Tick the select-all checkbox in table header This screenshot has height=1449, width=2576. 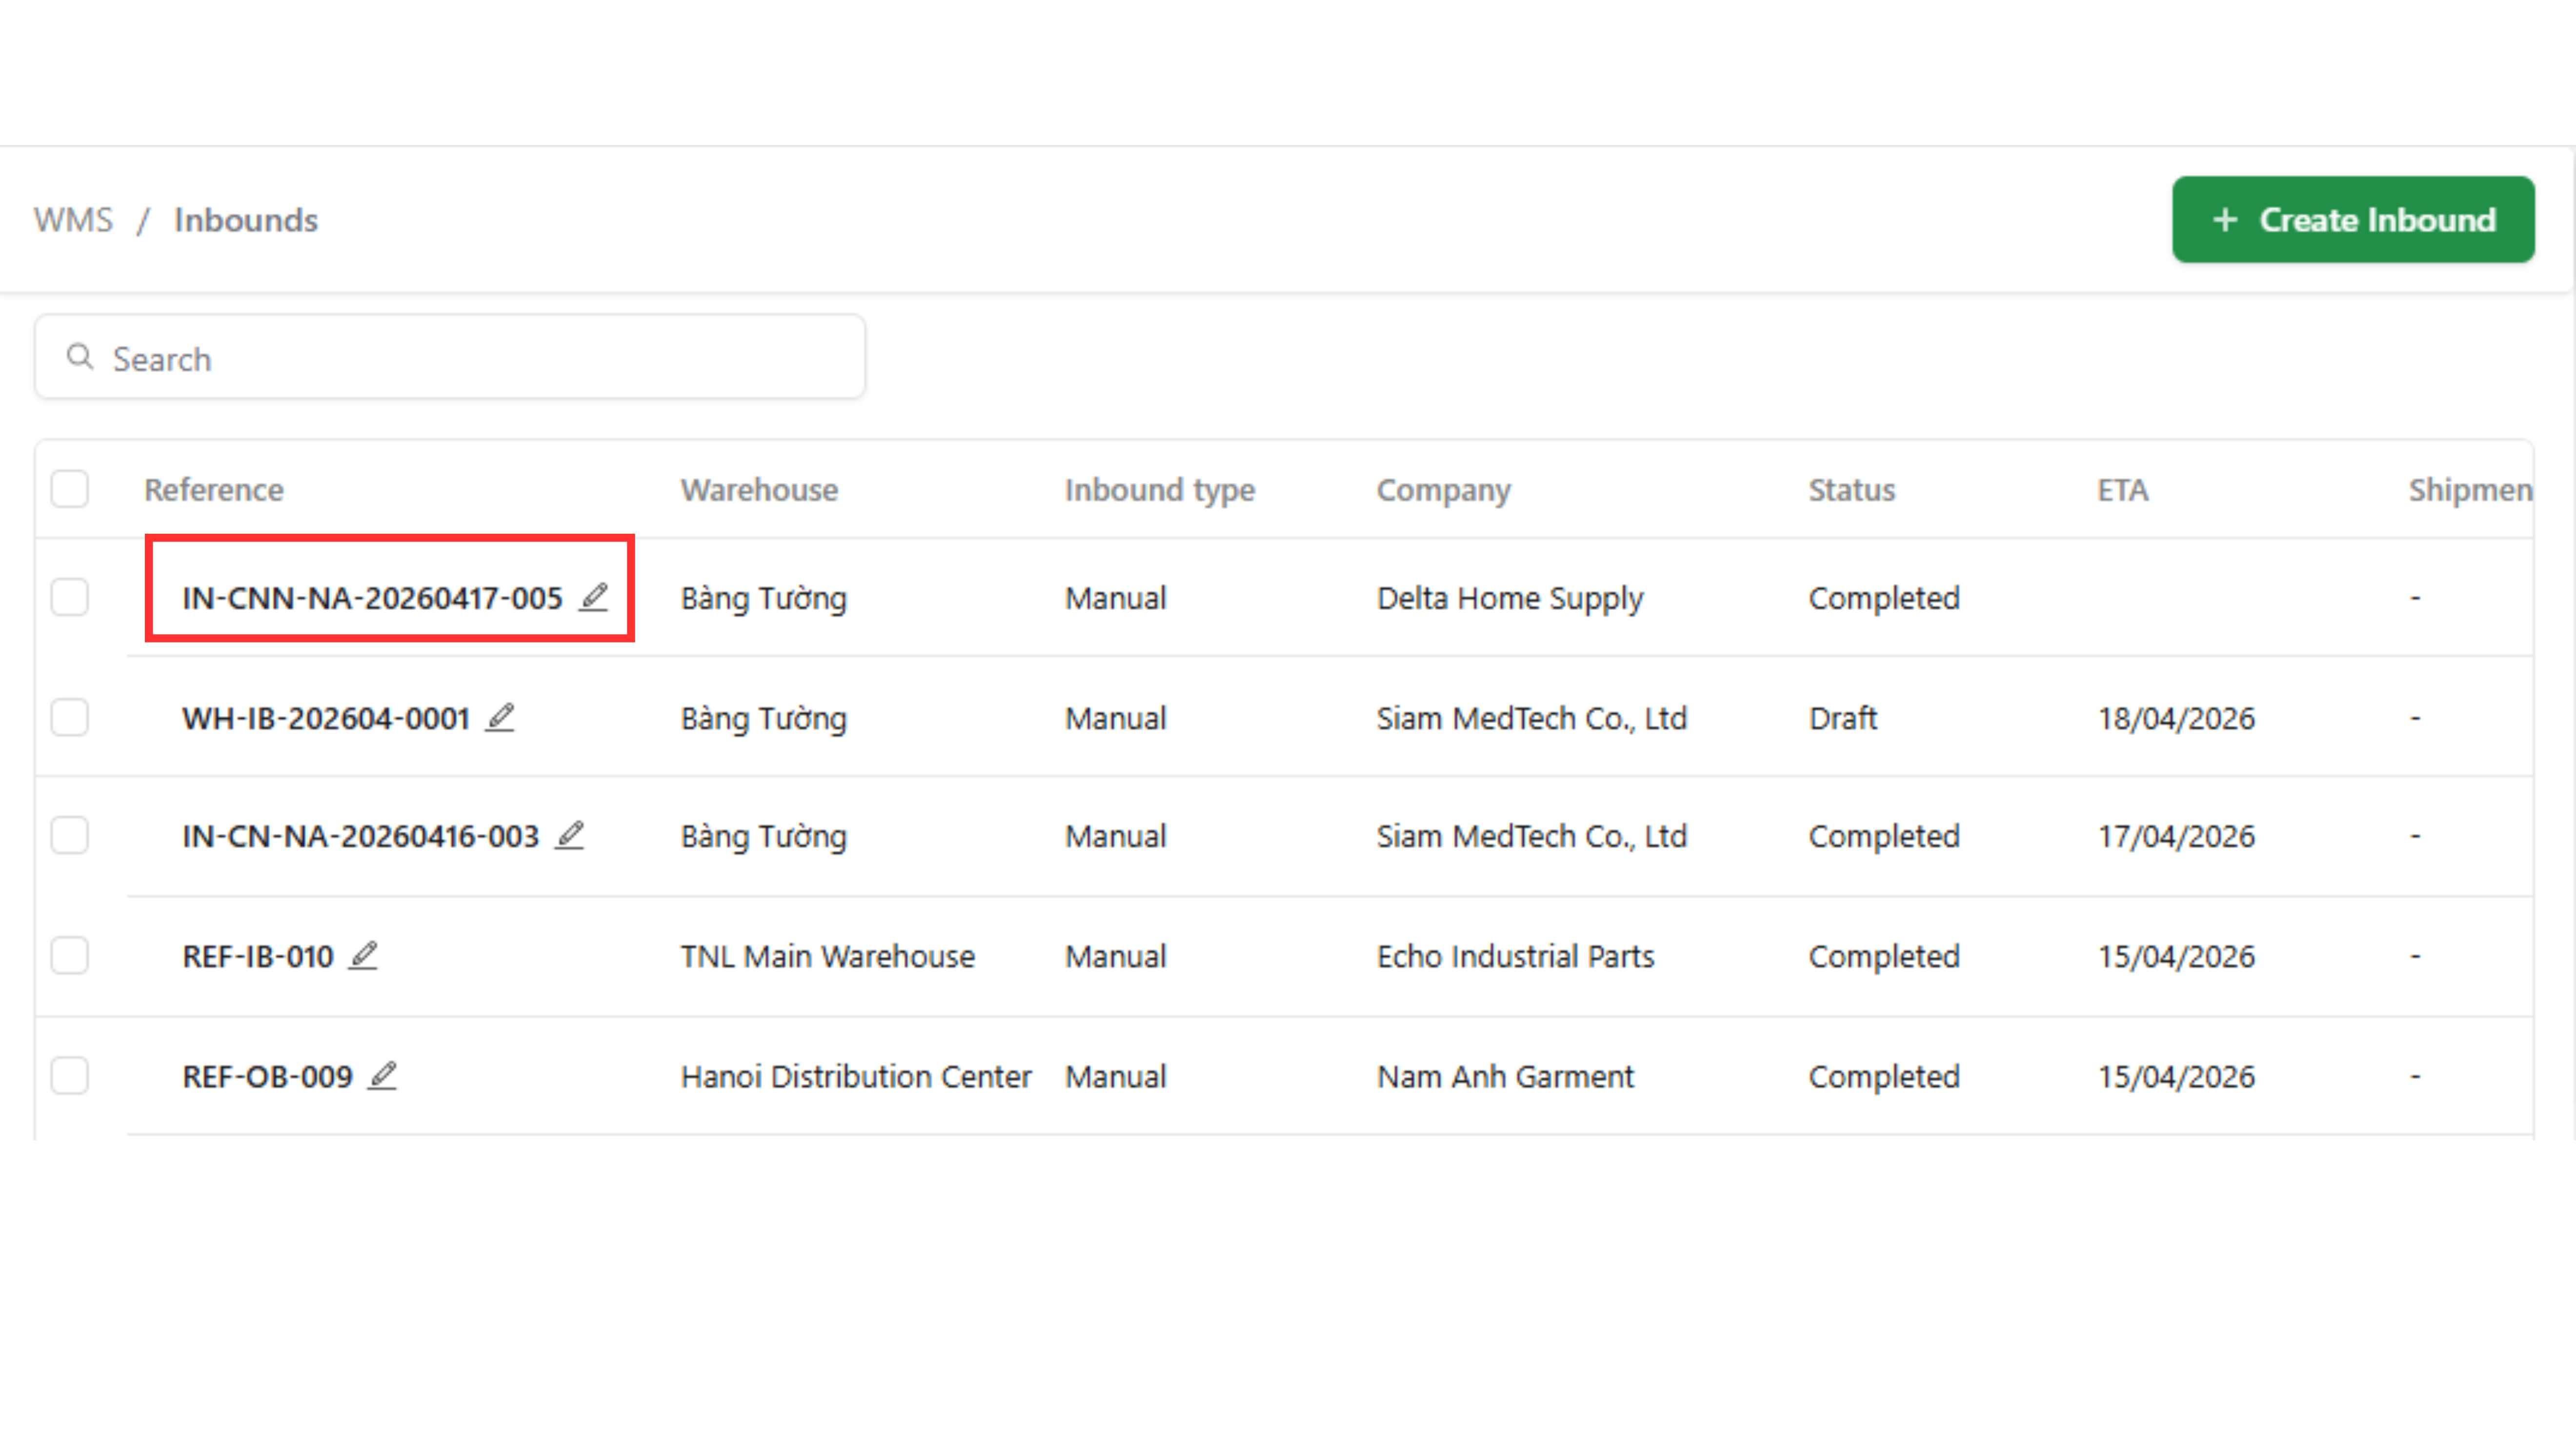[x=70, y=489]
